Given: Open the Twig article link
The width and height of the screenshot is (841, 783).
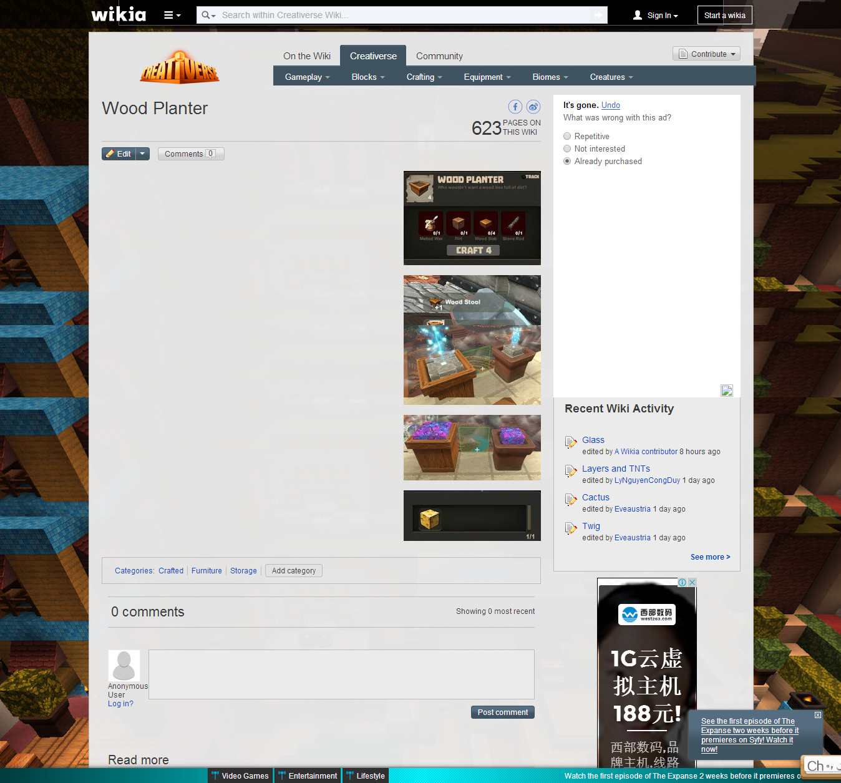Looking at the screenshot, I should 591,526.
